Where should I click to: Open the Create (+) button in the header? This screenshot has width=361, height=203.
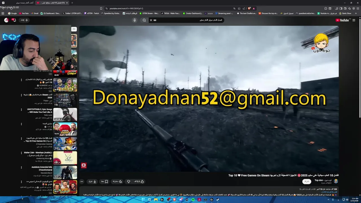(25, 20)
